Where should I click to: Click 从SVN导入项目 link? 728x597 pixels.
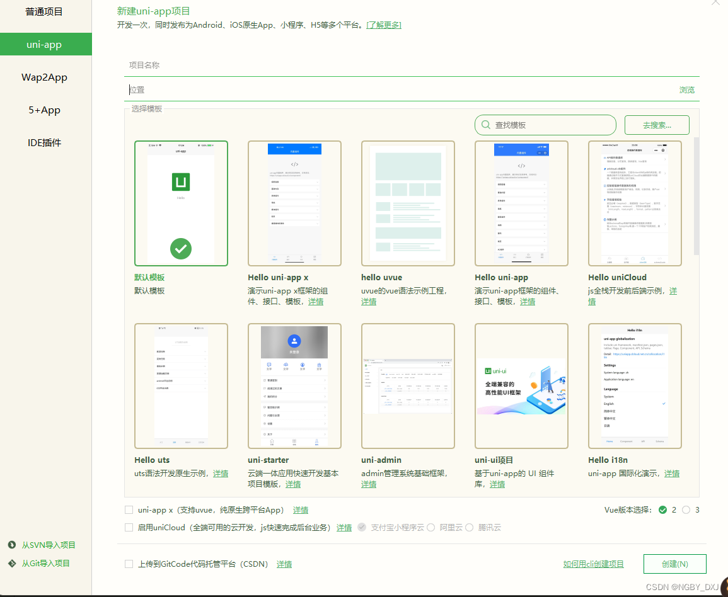pos(49,545)
